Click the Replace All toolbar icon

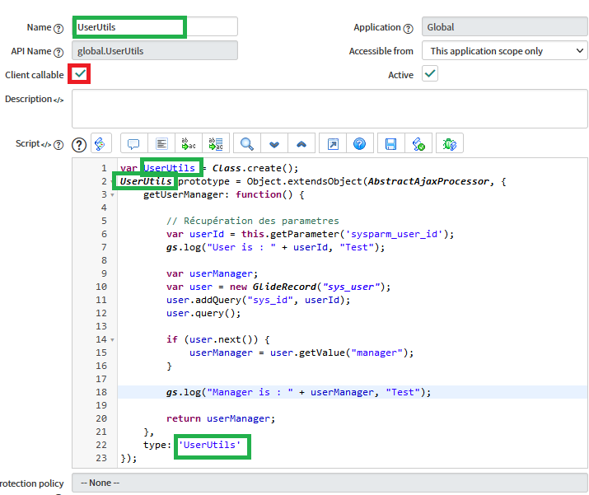click(216, 143)
